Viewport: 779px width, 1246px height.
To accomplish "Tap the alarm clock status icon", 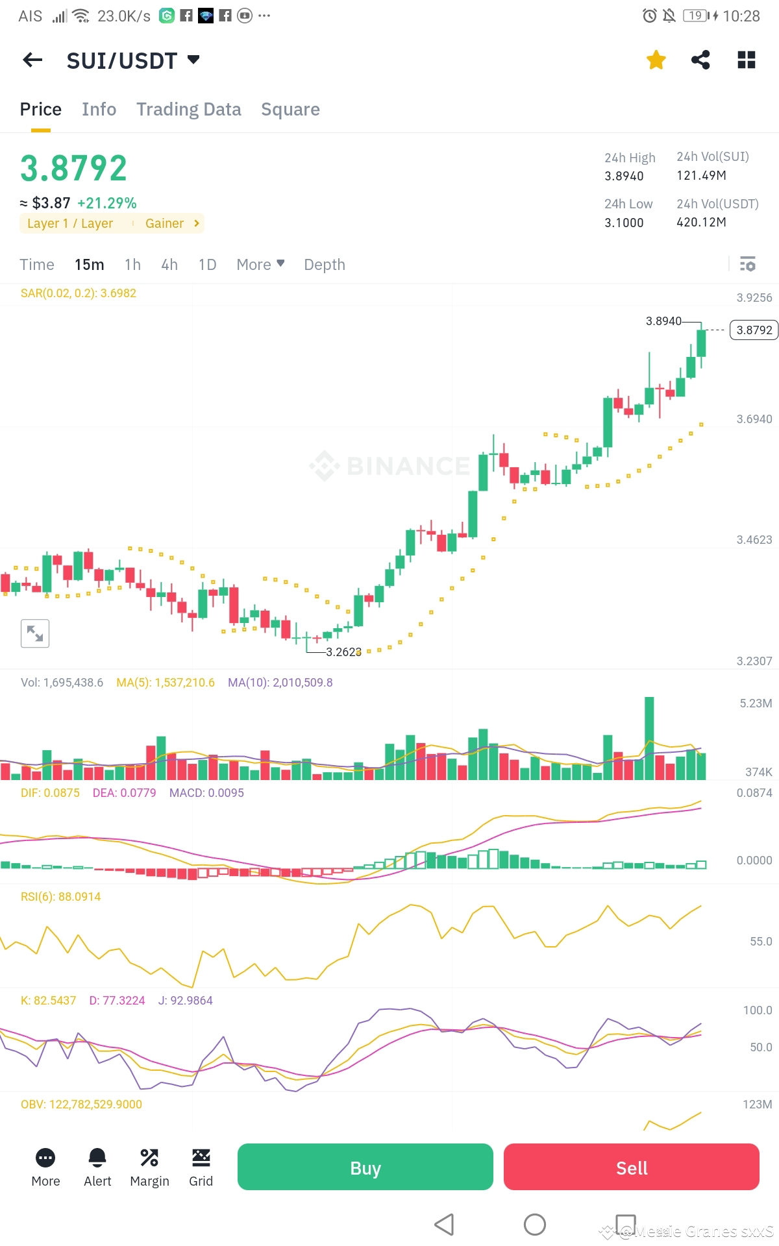I will (x=649, y=16).
